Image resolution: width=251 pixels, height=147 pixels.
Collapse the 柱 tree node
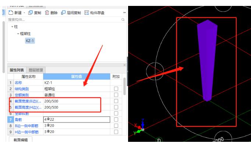tap(12, 27)
